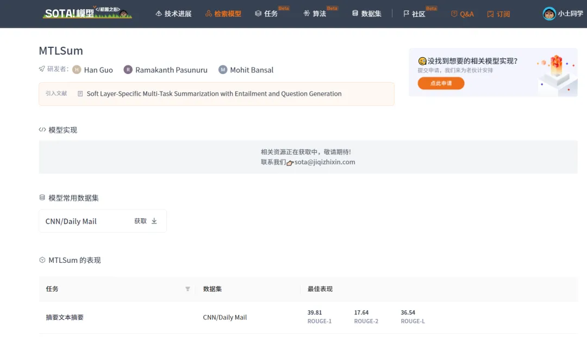Click the question icon beside Q&A
This screenshot has height=338, width=587.
tap(454, 14)
